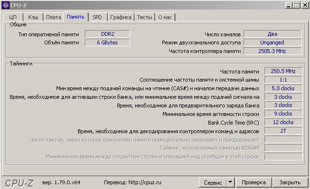310x189 pixels.
Task: Click the 250.5 MHz memory frequency
Action: (x=284, y=71)
